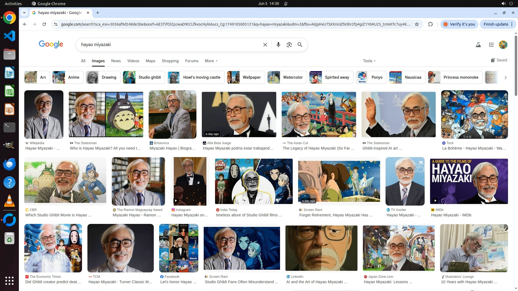Open the Wikipedia Hayao Miyazaki image thumbnail

click(x=44, y=115)
